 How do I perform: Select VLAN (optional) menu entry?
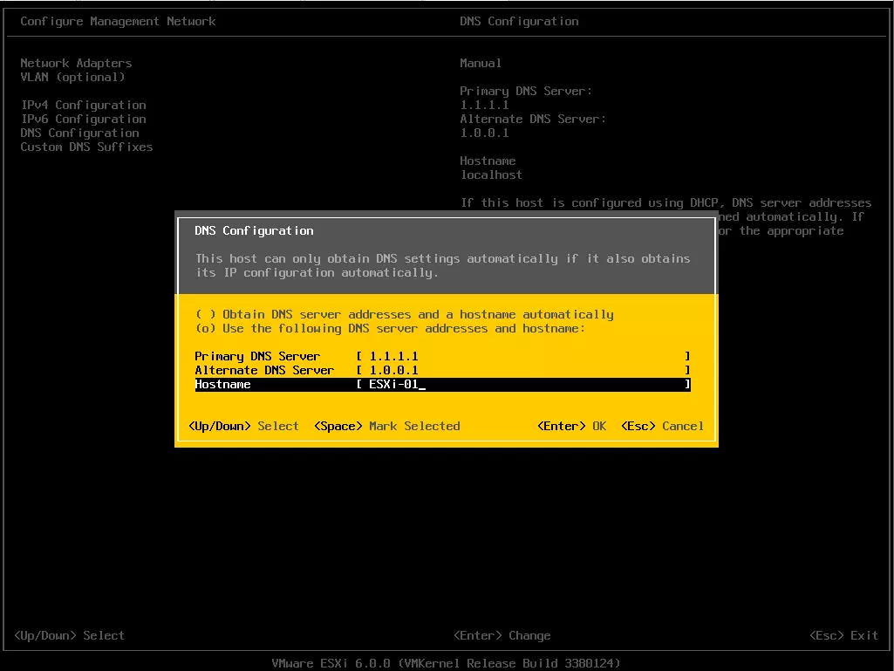[72, 77]
